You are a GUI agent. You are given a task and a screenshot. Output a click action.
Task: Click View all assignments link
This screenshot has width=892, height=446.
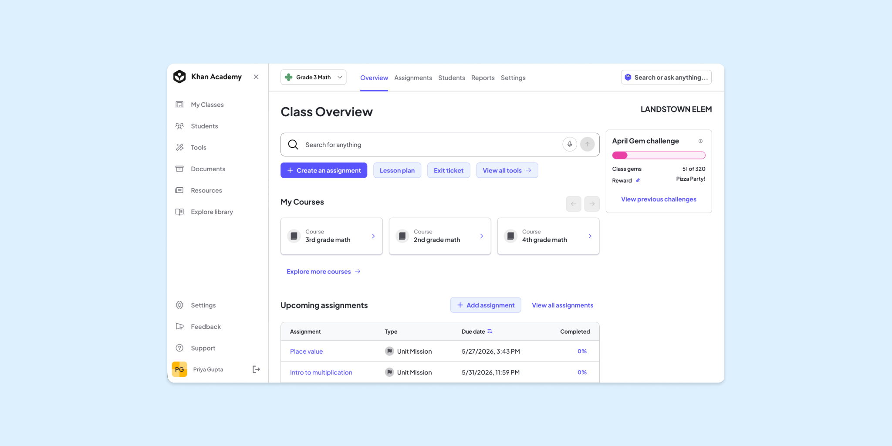(x=563, y=305)
